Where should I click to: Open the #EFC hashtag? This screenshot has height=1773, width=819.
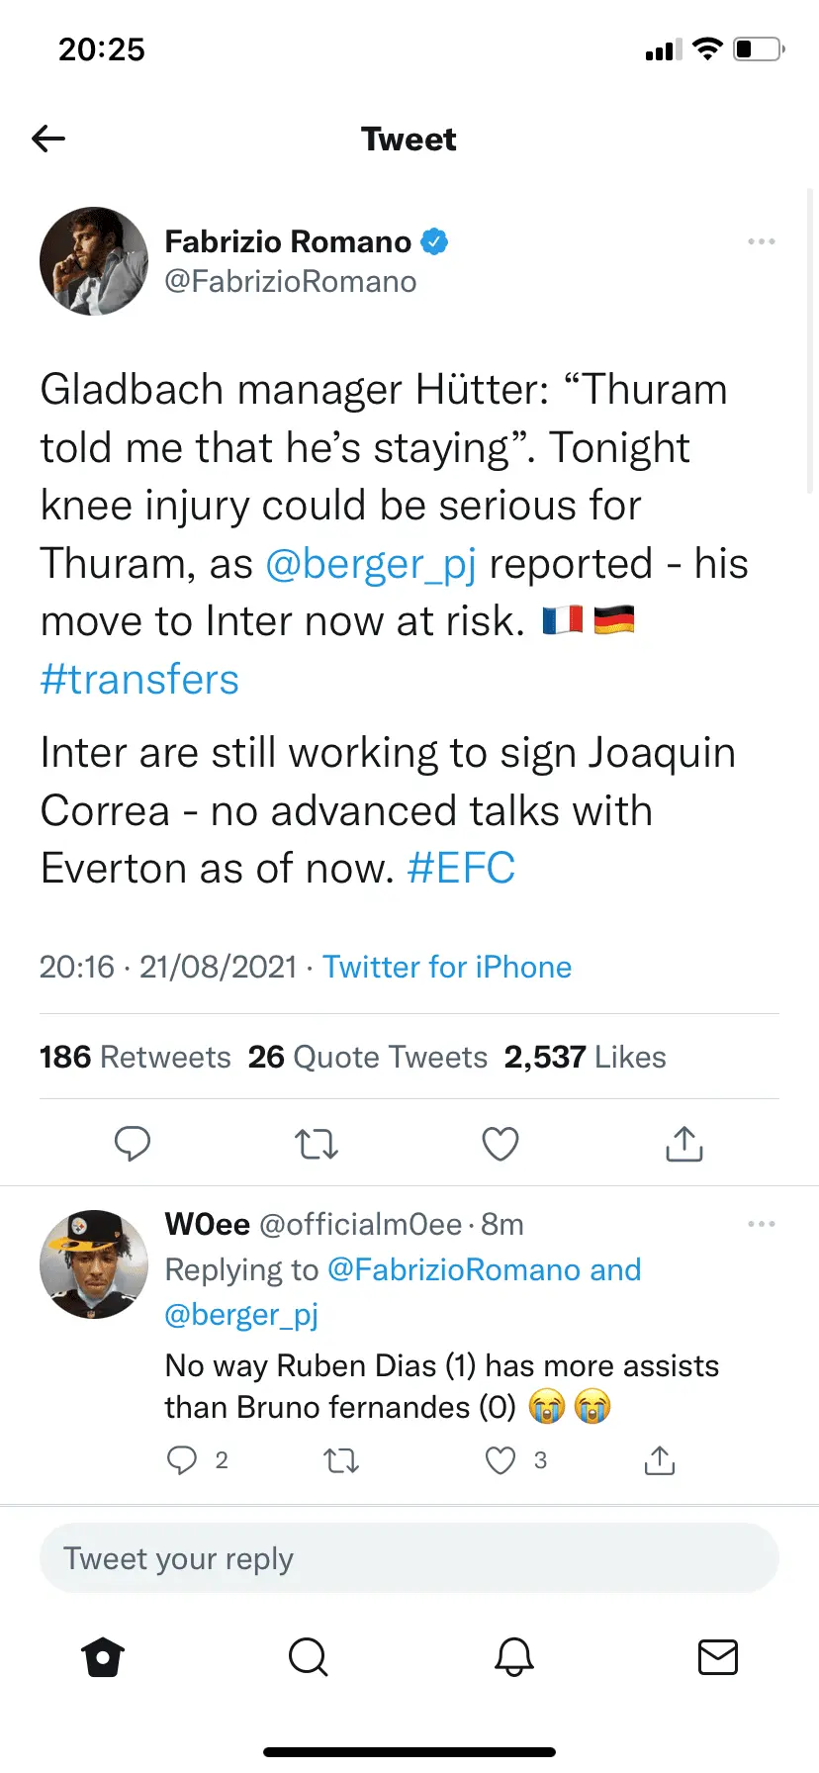point(461,869)
